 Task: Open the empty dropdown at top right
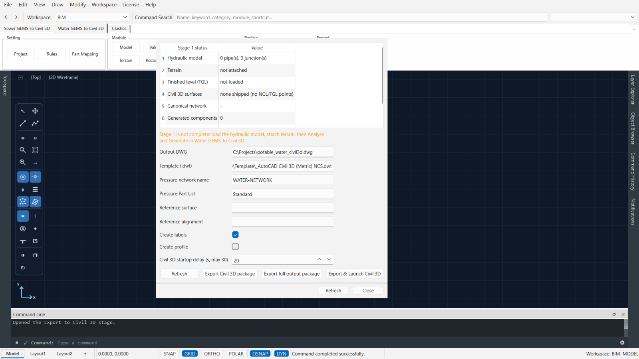pyautogui.click(x=594, y=17)
